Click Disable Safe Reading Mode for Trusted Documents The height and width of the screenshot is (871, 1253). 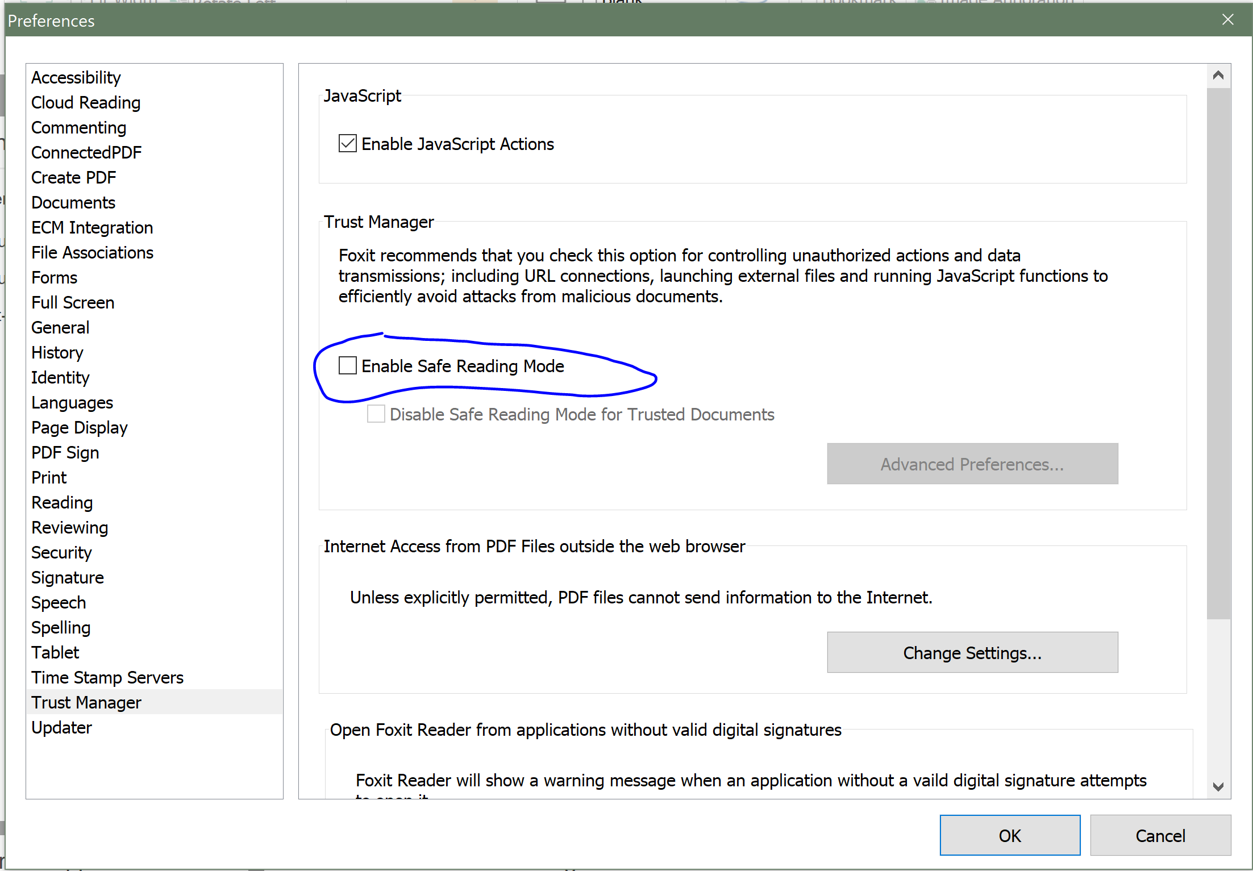pos(376,414)
